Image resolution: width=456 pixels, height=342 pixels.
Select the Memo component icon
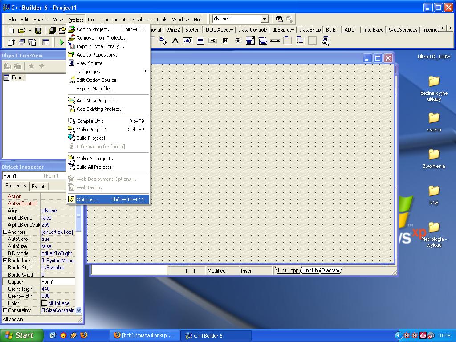point(200,41)
